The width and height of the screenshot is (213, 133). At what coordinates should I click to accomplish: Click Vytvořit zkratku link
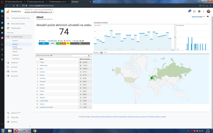click(x=197, y=17)
